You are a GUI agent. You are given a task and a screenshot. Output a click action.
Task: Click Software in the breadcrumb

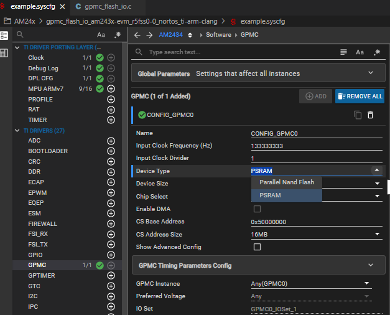tap(218, 35)
